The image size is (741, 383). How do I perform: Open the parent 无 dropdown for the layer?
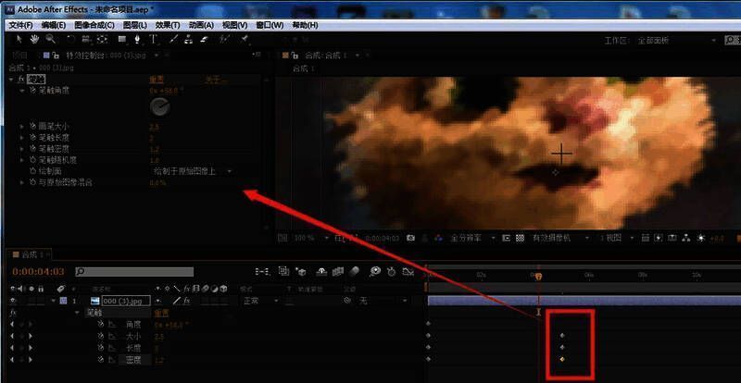coord(382,301)
